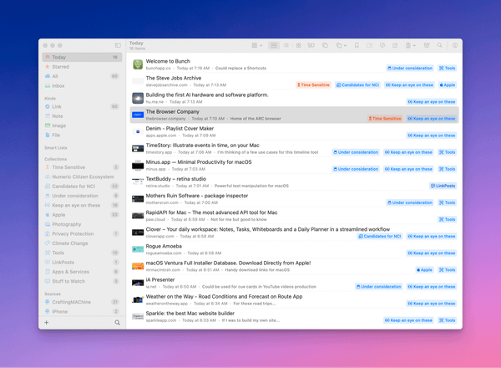Screen dimensions: 501x368
Task: Click the edit item pencil icon
Action: (395, 45)
